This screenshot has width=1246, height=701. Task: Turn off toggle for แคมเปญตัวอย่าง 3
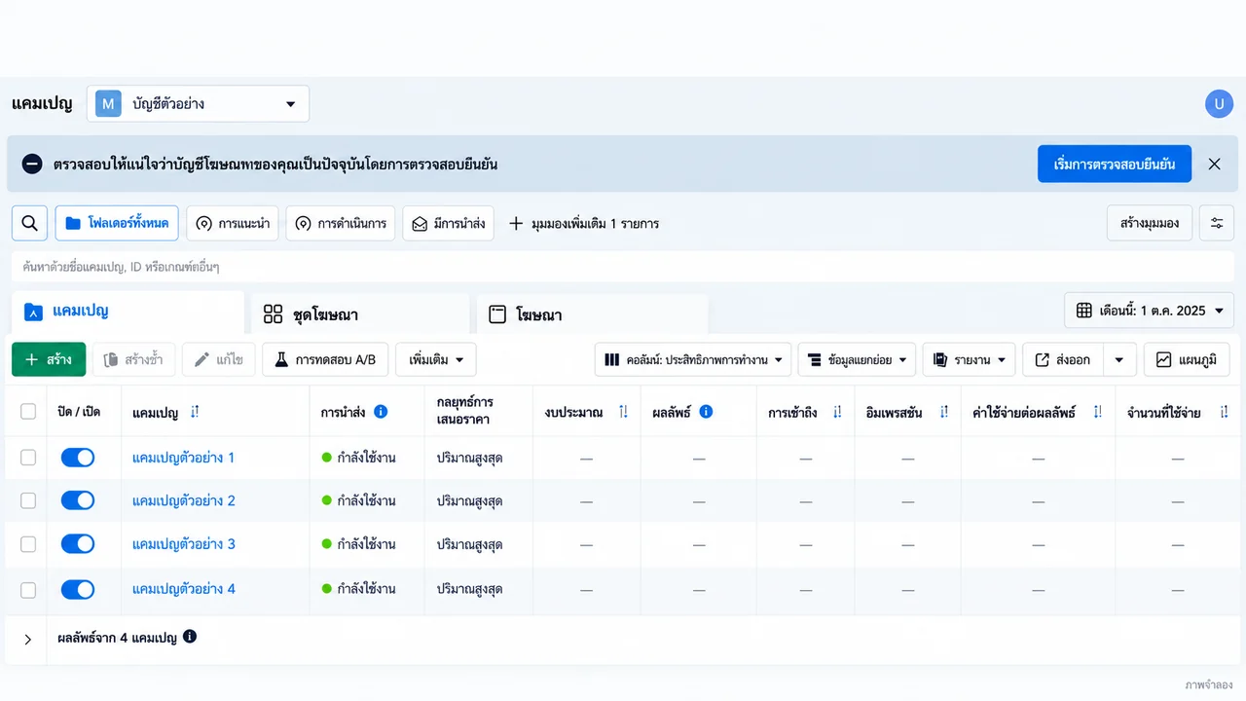click(78, 544)
